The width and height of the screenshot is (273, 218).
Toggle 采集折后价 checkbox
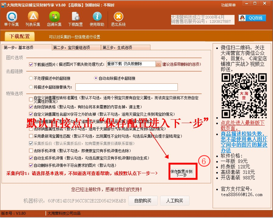pyautogui.click(x=31, y=143)
